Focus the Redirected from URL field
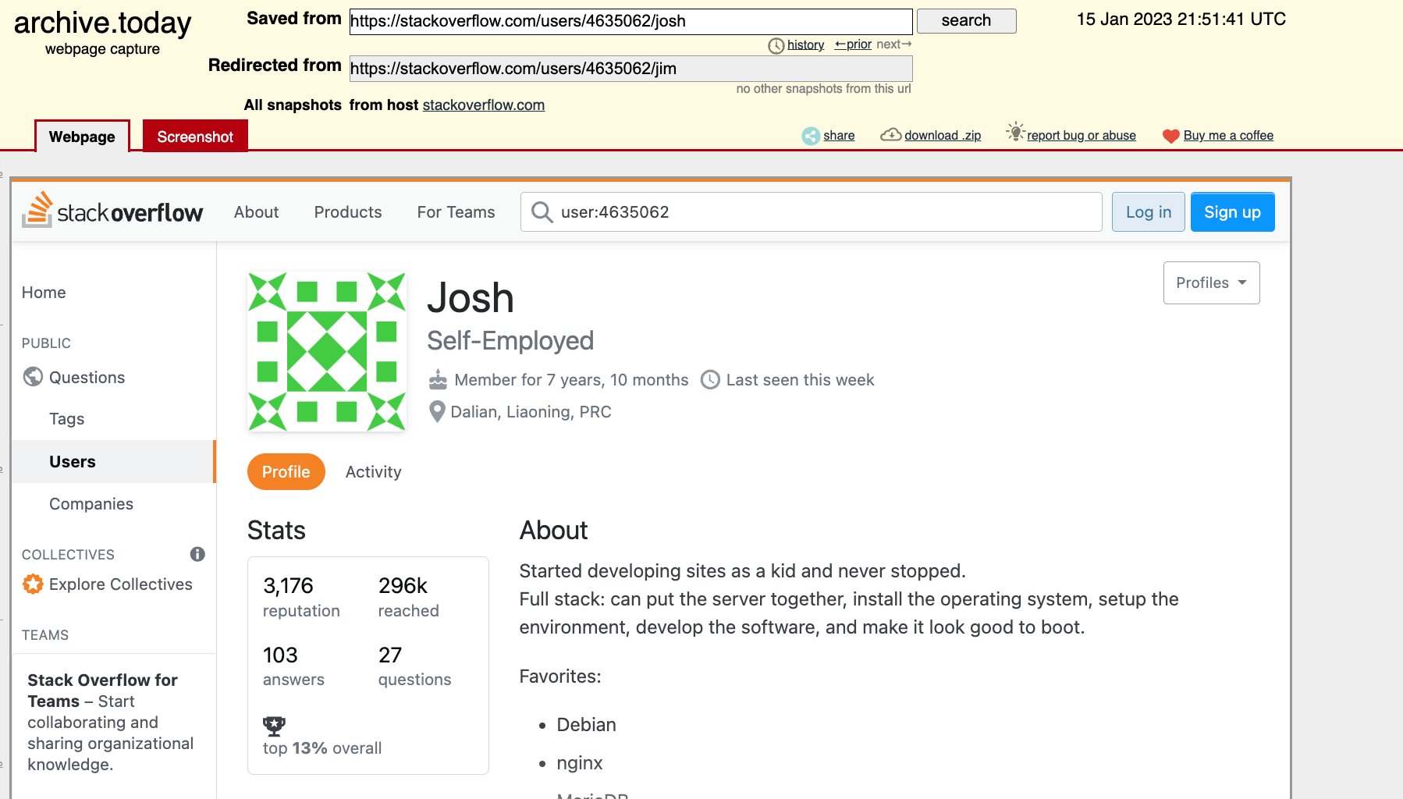The height and width of the screenshot is (799, 1403). [630, 69]
